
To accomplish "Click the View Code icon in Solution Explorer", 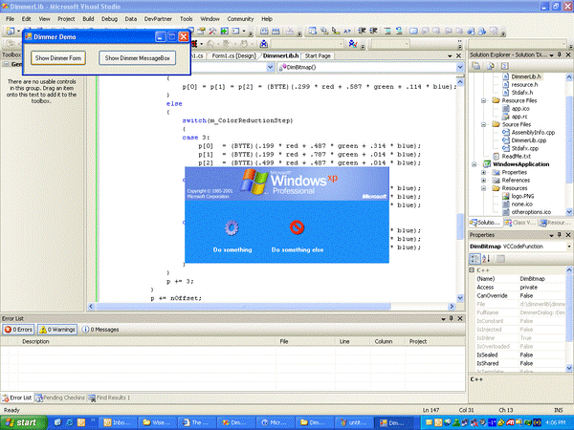I will (x=504, y=66).
